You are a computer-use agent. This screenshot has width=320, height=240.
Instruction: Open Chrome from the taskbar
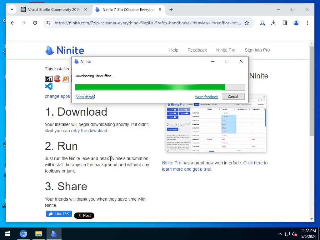point(23,234)
